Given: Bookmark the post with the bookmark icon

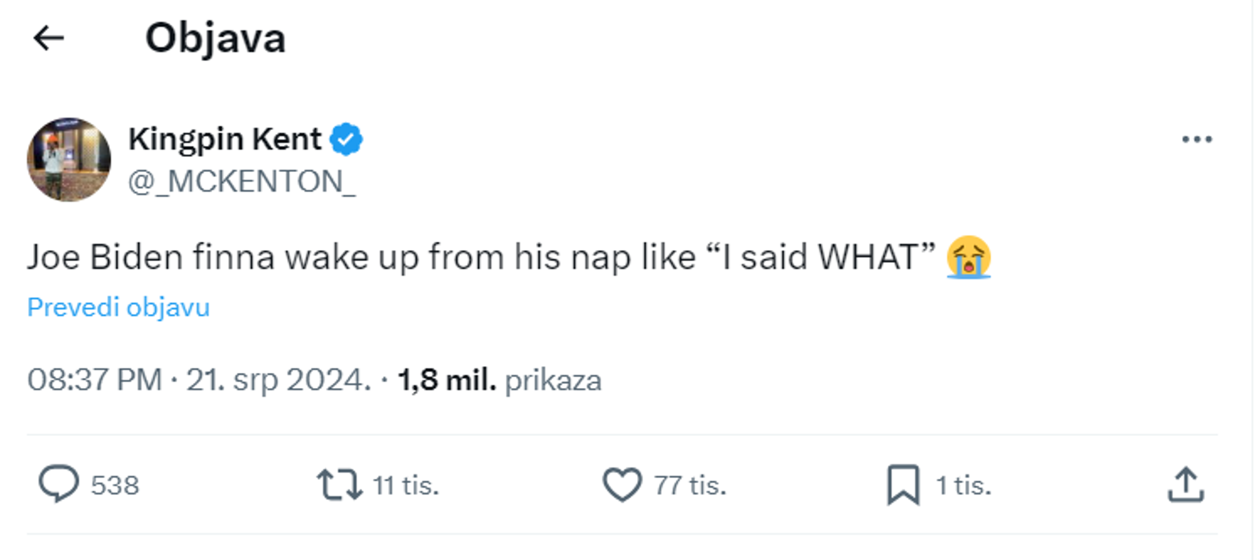Looking at the screenshot, I should click(903, 485).
